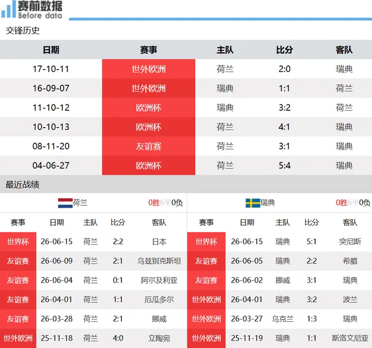The image size is (372, 348).
Task: Select the date 04-06-27 in head-to-head history
Action: (51, 165)
